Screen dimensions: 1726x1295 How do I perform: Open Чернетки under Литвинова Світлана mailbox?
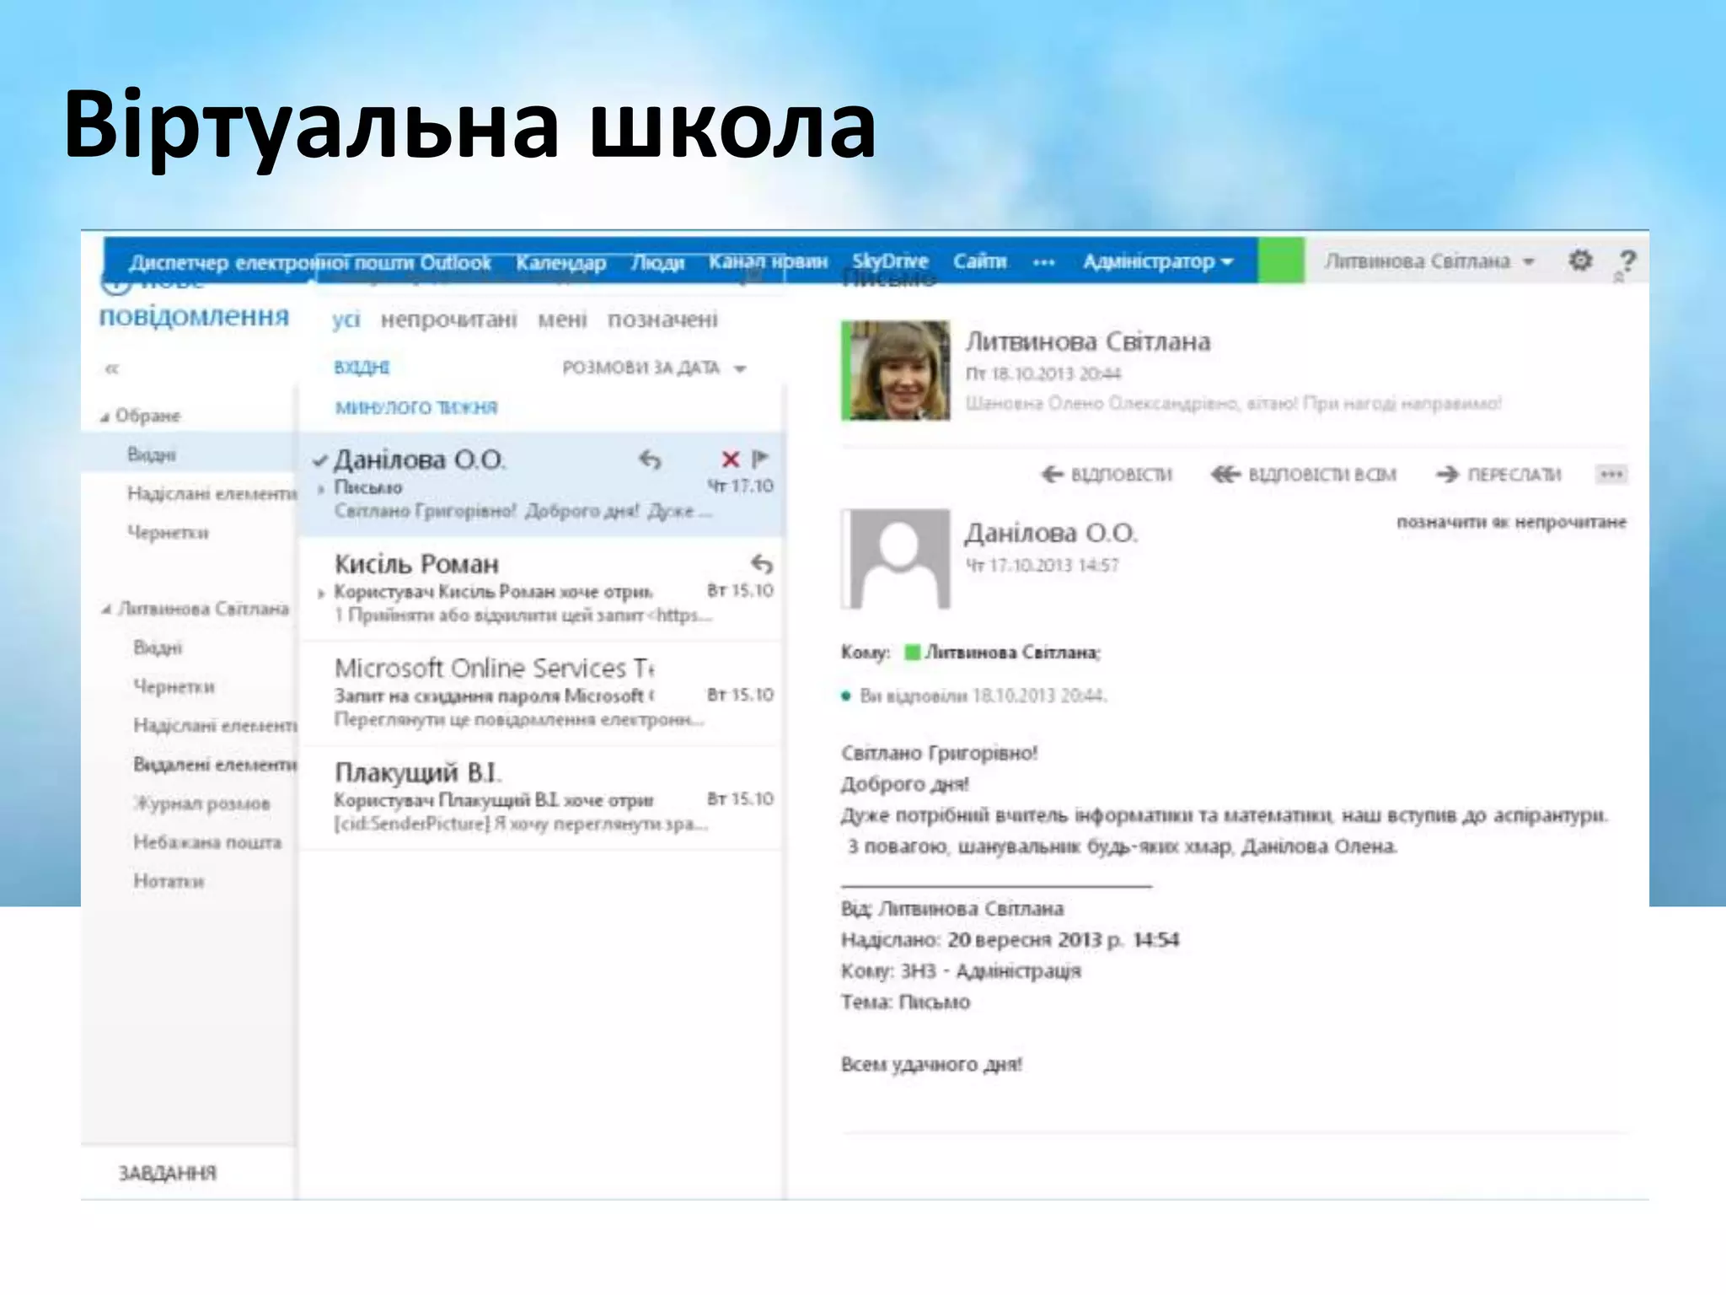click(174, 686)
